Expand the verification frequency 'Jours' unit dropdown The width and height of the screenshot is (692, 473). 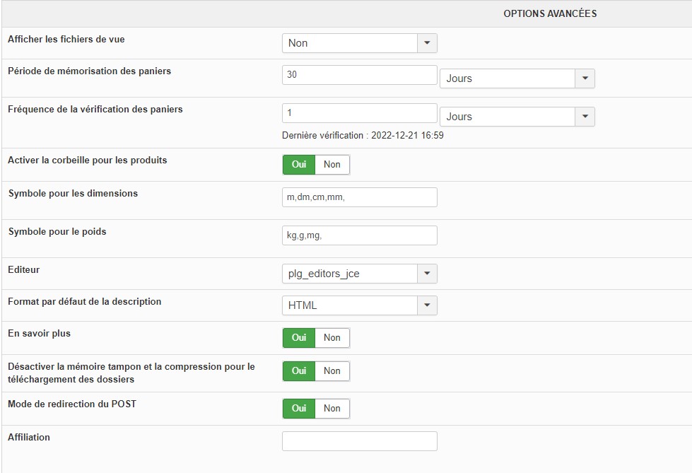tap(517, 117)
